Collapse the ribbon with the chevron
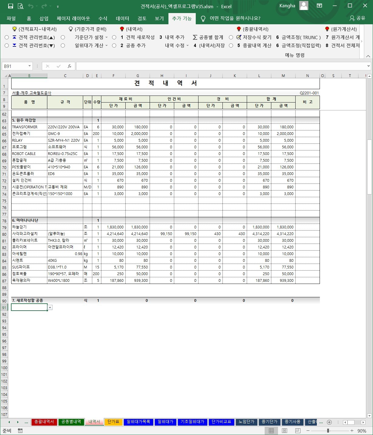Image resolution: width=373 pixels, height=435 pixels. click(x=368, y=56)
